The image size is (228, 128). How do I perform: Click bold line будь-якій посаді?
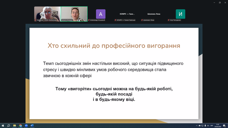(114, 94)
